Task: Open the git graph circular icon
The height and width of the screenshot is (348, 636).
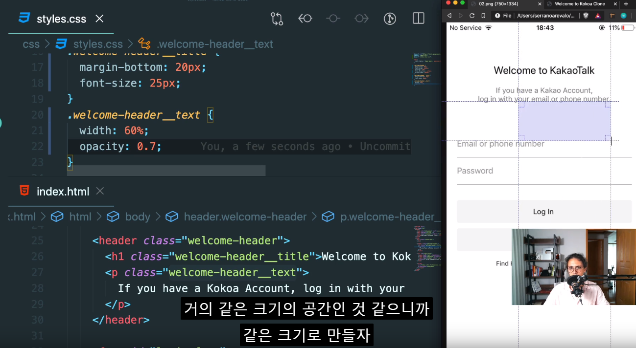Action: [390, 19]
